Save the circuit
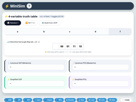The width and height of the screenshot is (136, 102). click(x=81, y=100)
